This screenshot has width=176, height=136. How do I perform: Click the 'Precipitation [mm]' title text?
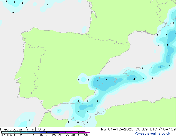[18, 129]
